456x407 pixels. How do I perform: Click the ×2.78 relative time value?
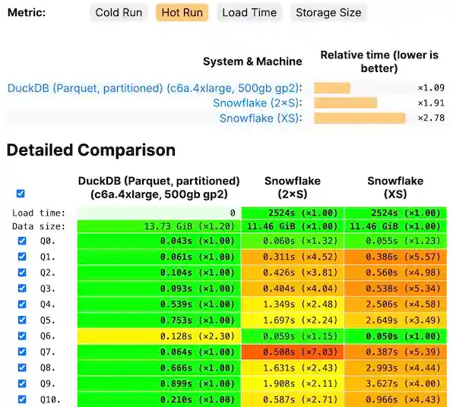click(431, 118)
